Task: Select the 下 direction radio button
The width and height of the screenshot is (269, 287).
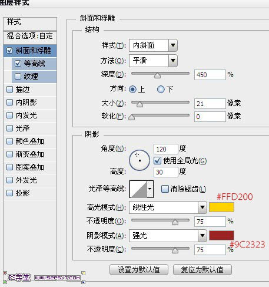Action: coord(161,90)
